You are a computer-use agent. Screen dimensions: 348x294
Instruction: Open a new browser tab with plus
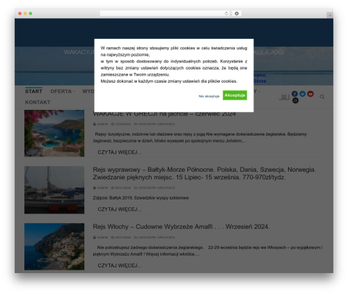(330, 15)
